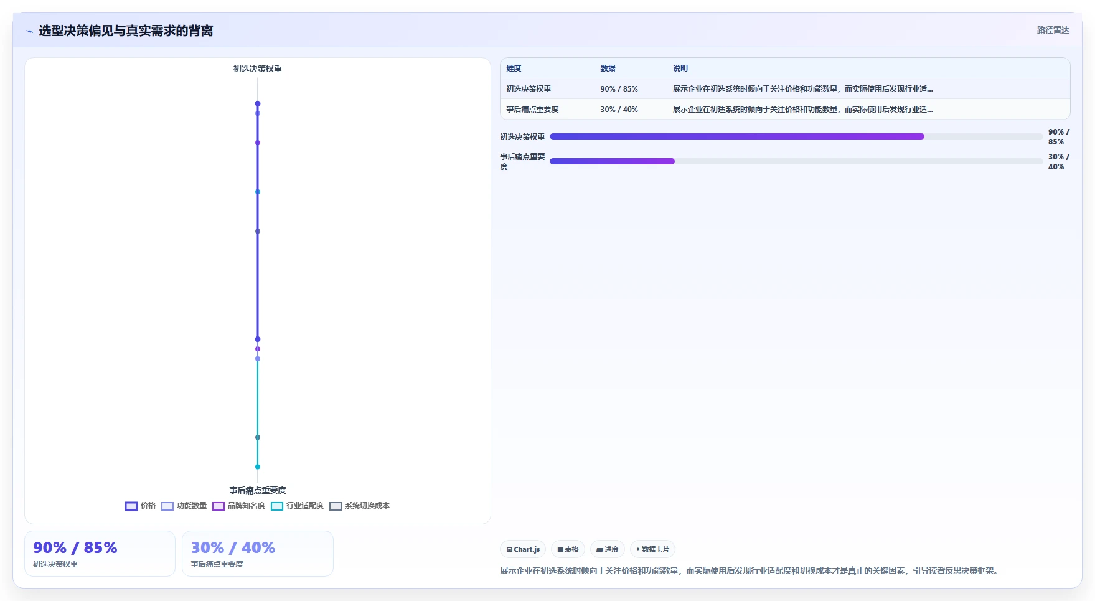Toggle the 功能数量 legend swatch
Viewport: 1095px width, 601px height.
(x=167, y=506)
